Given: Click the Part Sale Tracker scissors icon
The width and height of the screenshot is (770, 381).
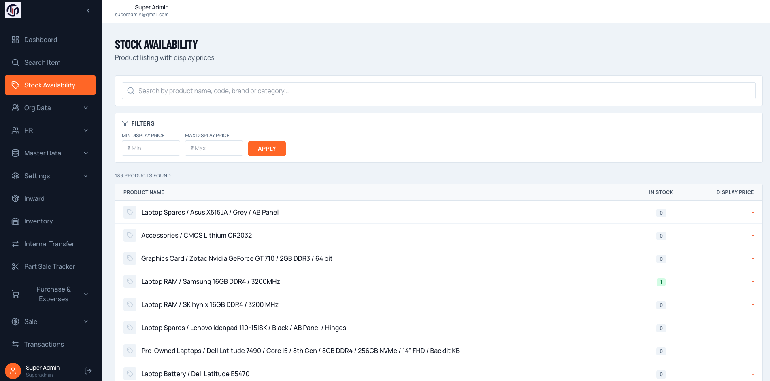Looking at the screenshot, I should click(15, 266).
